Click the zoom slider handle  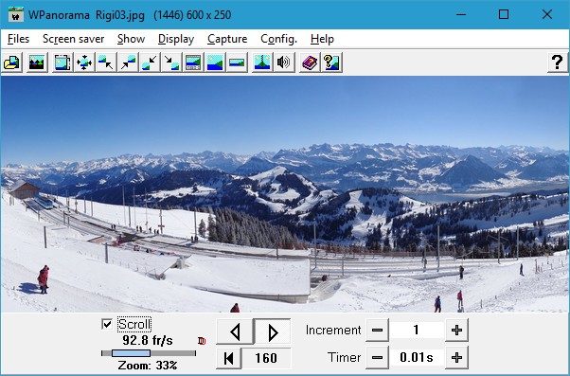point(131,353)
